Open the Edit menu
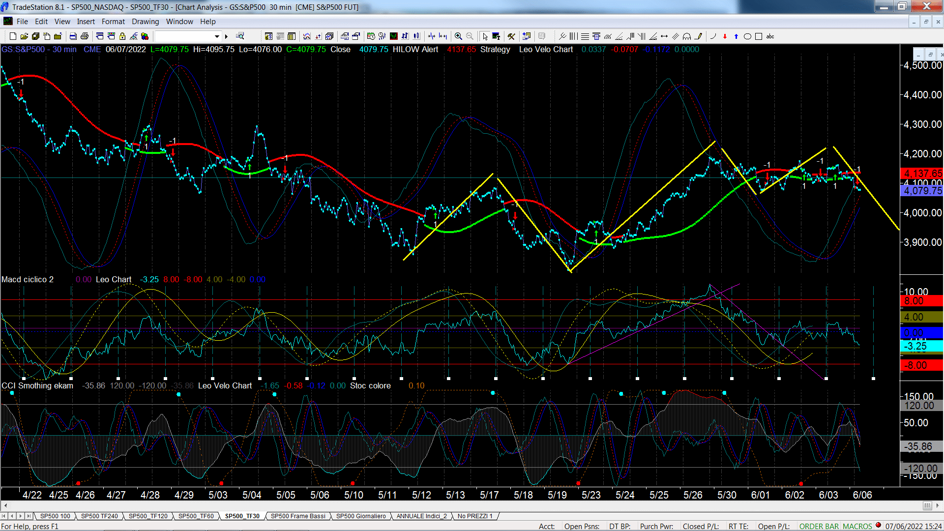 41,22
